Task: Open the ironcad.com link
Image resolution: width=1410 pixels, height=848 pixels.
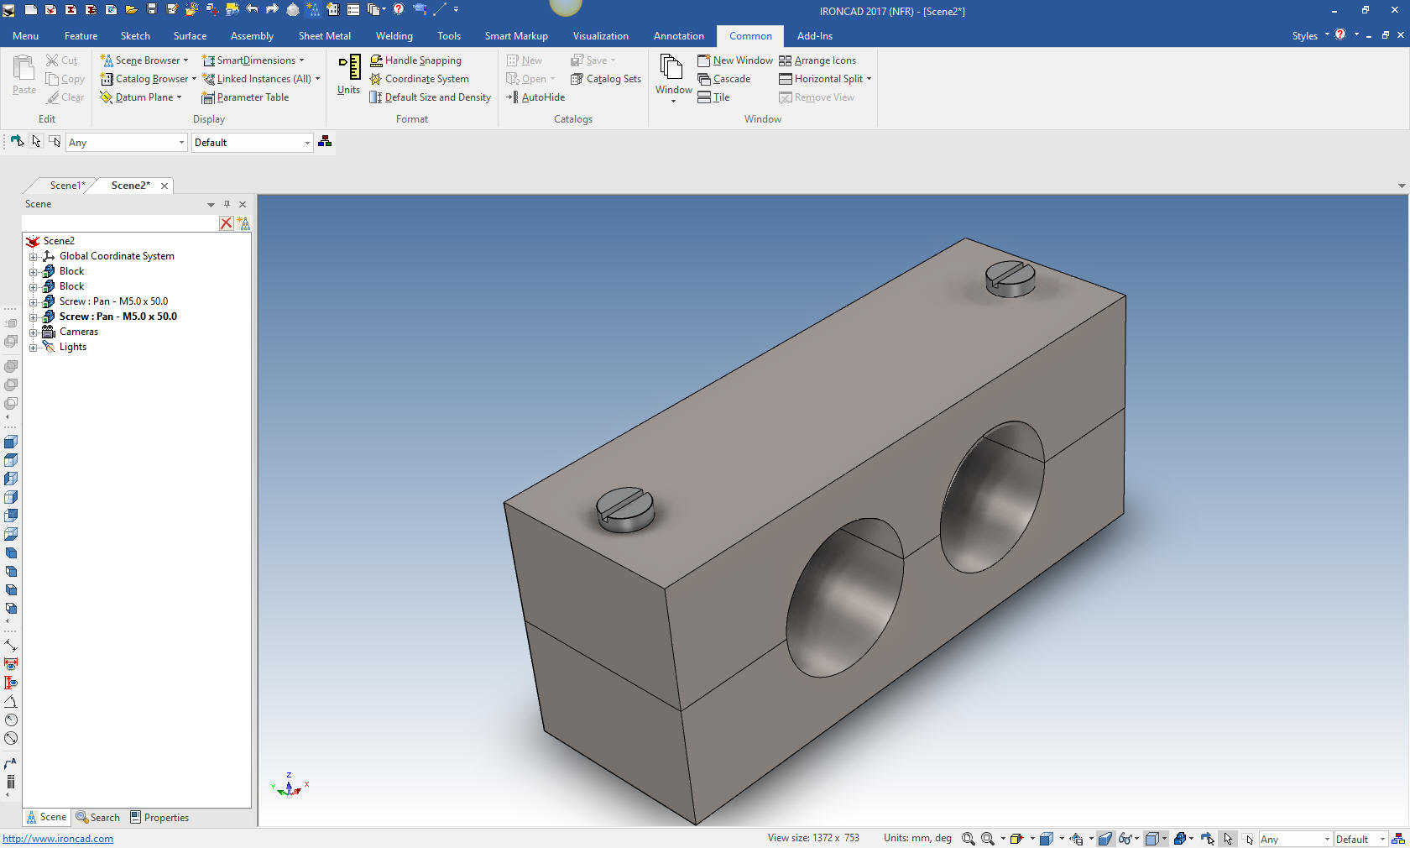Action: coord(58,839)
